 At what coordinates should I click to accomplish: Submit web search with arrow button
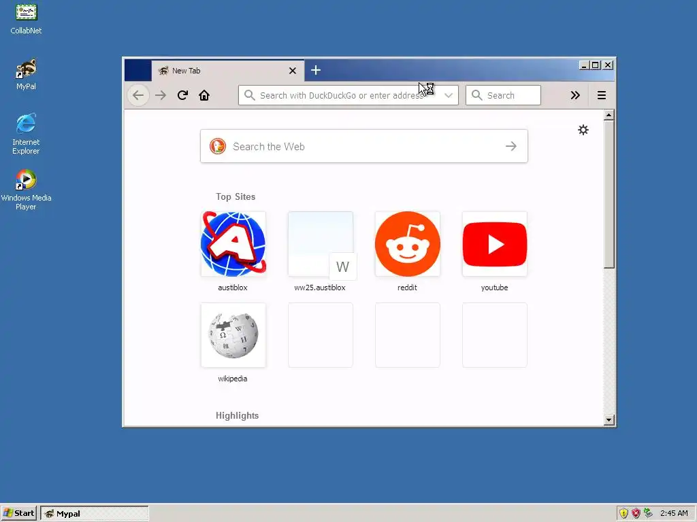511,146
